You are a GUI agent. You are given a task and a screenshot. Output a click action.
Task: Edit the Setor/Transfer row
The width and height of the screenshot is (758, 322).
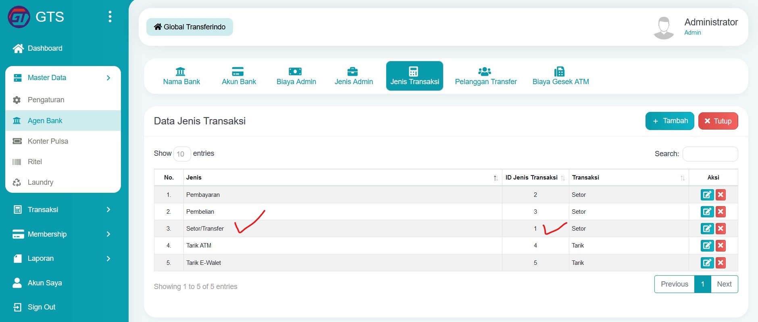point(707,229)
